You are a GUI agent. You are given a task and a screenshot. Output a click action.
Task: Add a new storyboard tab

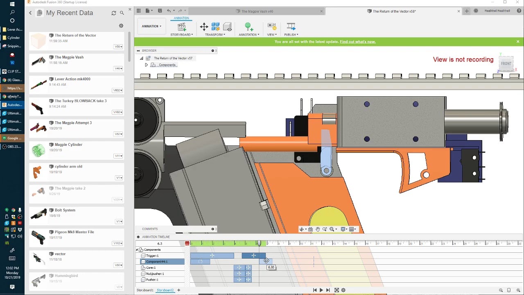coord(178,290)
